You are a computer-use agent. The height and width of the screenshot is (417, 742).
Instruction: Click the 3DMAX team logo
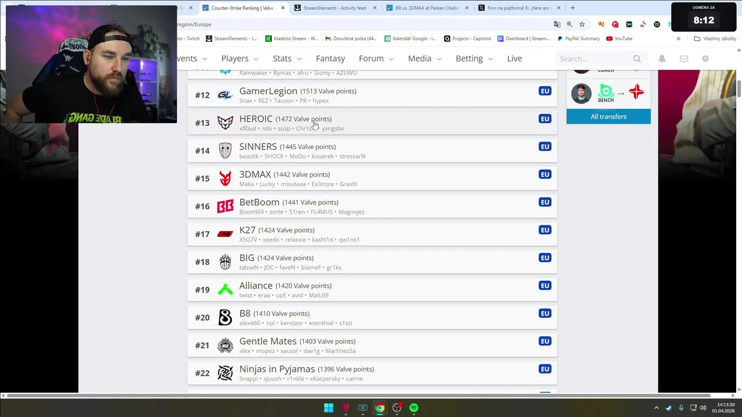225,178
